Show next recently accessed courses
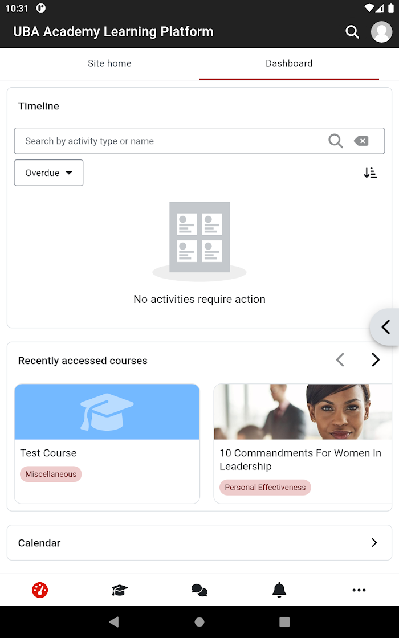This screenshot has width=399, height=638. 376,360
